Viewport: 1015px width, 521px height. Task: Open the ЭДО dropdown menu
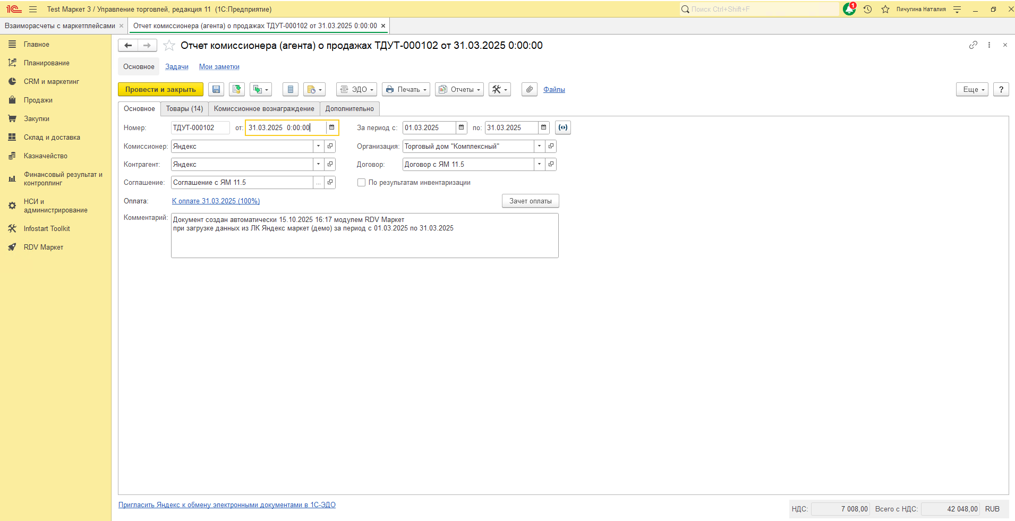coord(357,89)
